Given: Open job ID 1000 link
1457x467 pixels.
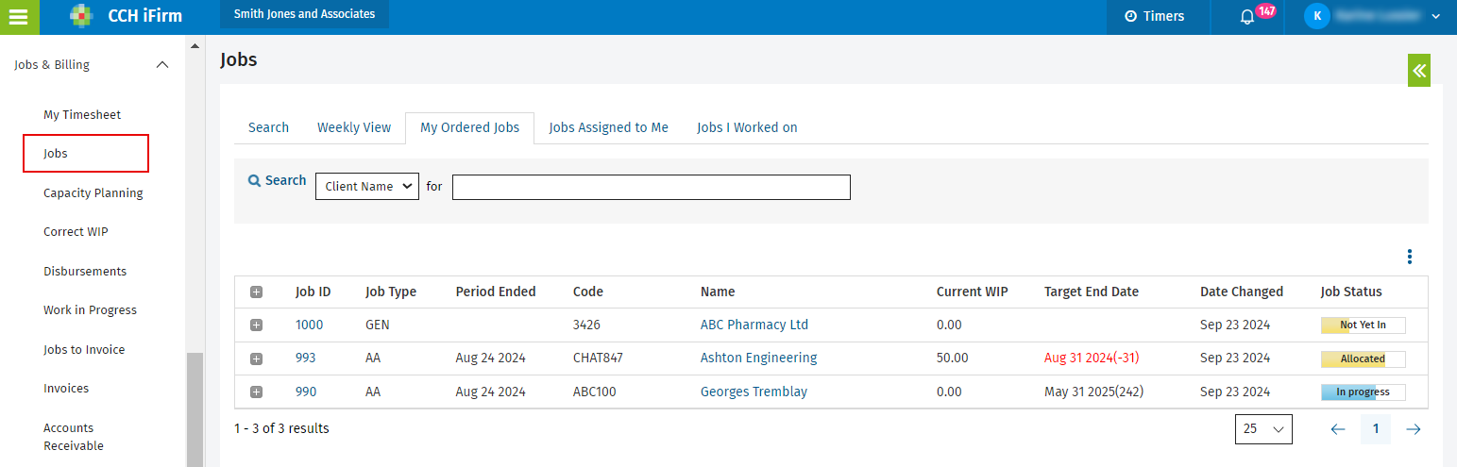Looking at the screenshot, I should point(309,325).
